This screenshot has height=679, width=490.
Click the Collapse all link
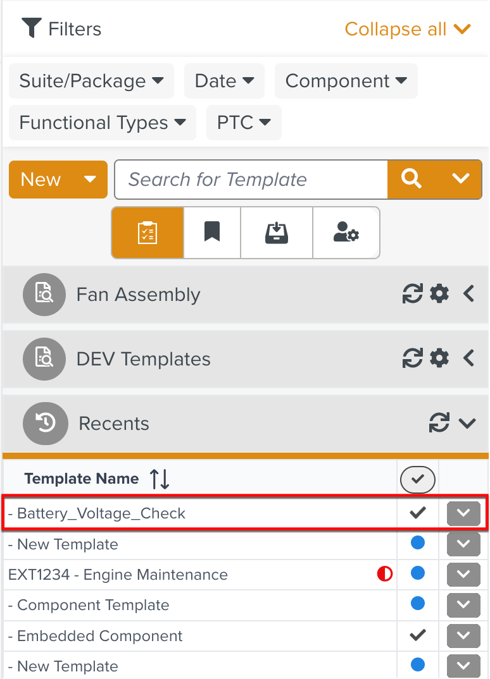tap(407, 29)
